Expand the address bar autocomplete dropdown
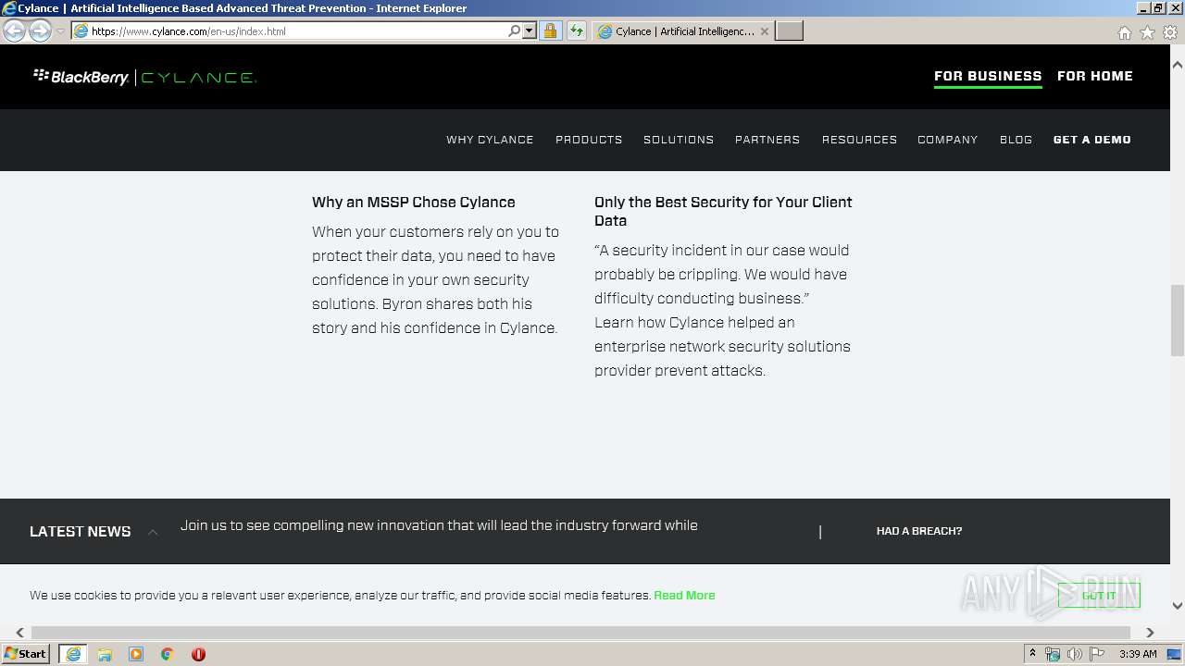Viewport: 1185px width, 666px height. coord(530,31)
